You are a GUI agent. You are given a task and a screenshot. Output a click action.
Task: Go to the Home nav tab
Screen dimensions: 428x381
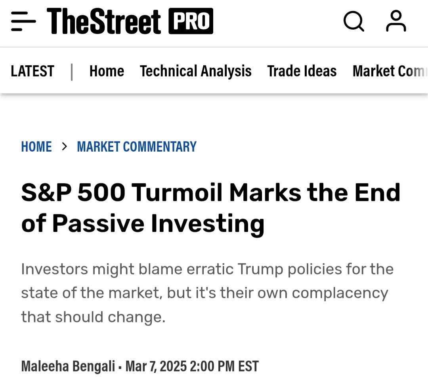tap(107, 71)
